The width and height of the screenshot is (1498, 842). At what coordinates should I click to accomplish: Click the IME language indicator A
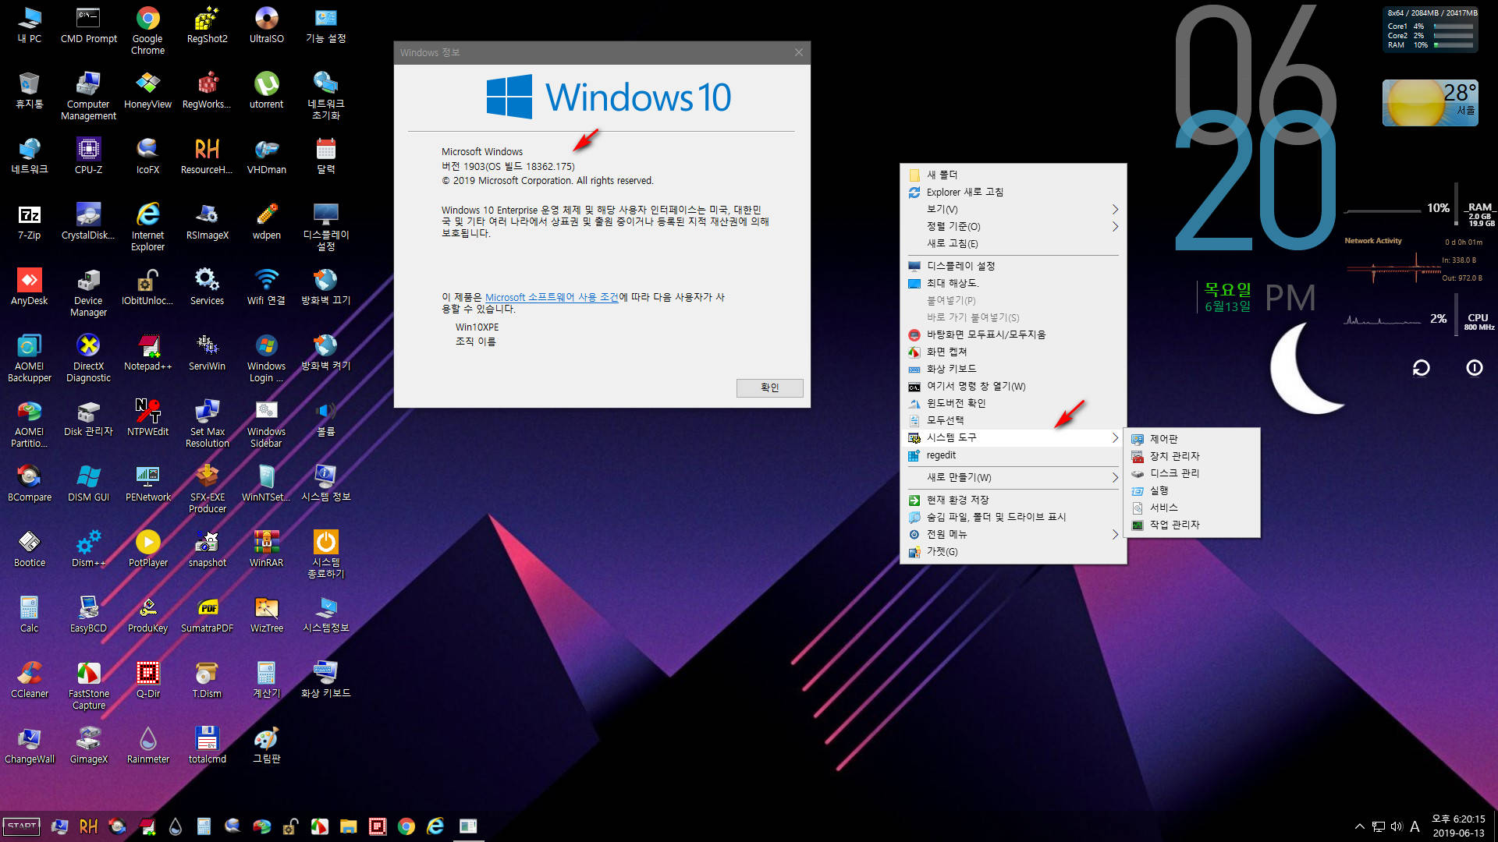pos(1415,826)
